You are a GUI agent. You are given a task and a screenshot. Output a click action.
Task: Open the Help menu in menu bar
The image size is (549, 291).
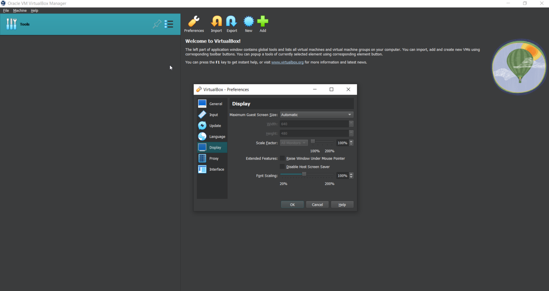(x=35, y=10)
